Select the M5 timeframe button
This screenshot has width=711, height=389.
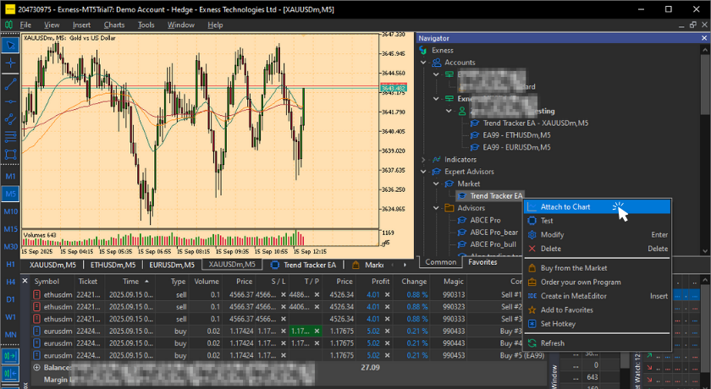pyautogui.click(x=10, y=194)
